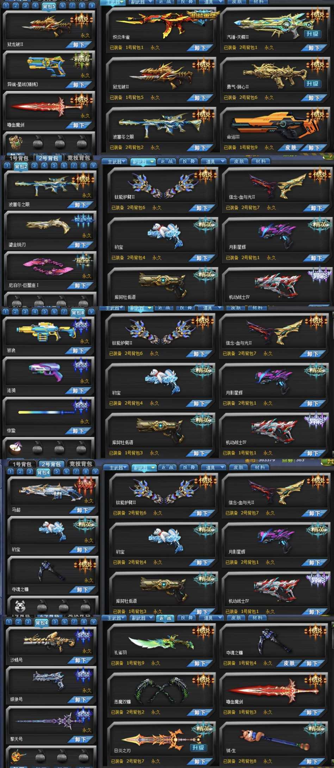334x768 pixels.
Task: Click the coconut drink item icon
Action: click(15, 448)
